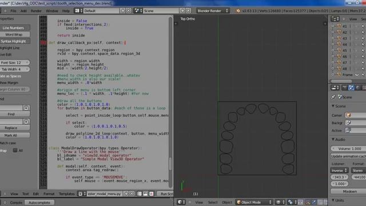The height and width of the screenshot is (206, 366).
Task: Open Templates menu in text editor
Action: point(66,194)
